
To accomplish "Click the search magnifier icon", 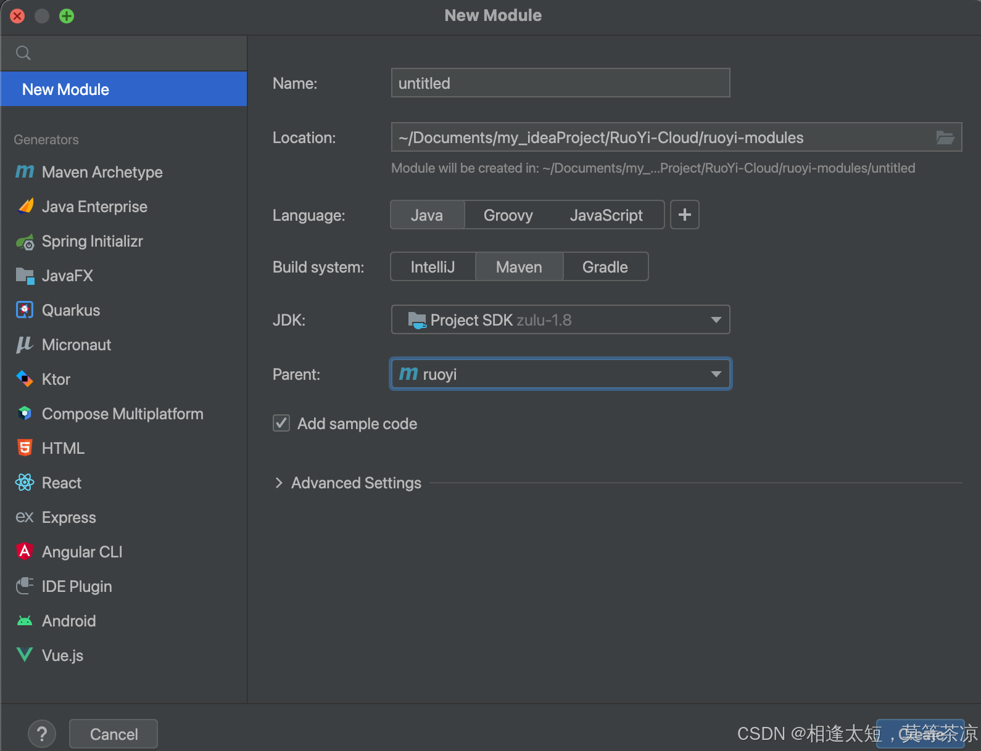I will point(23,53).
